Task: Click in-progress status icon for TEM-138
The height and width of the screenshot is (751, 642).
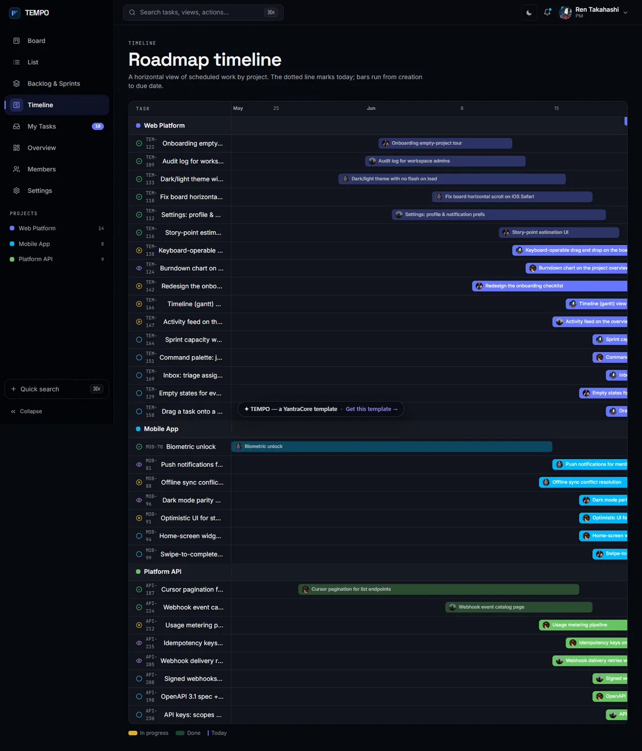Action: pos(139,251)
